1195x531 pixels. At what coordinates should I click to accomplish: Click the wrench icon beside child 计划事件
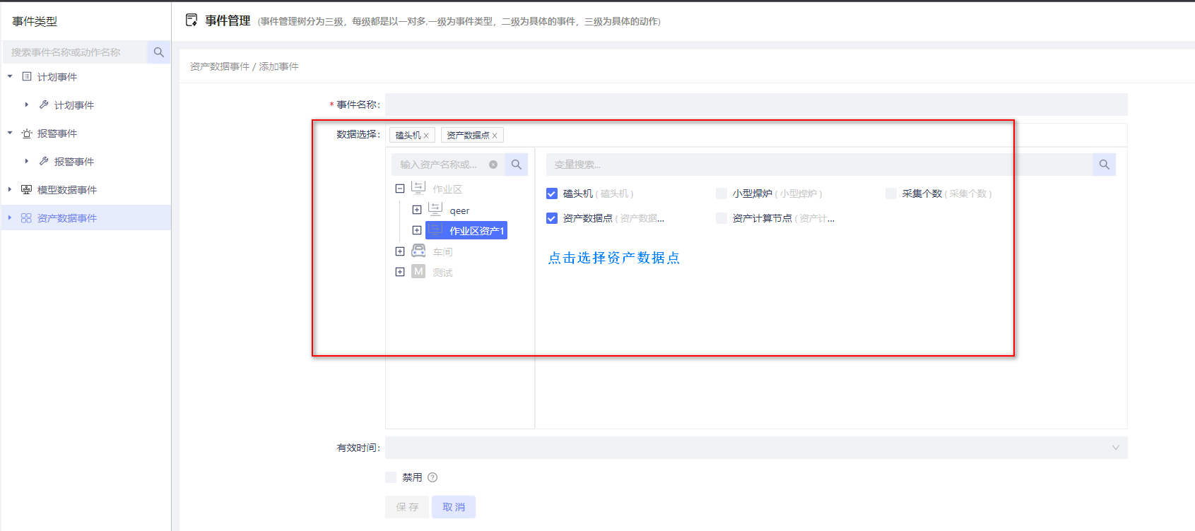[x=44, y=105]
